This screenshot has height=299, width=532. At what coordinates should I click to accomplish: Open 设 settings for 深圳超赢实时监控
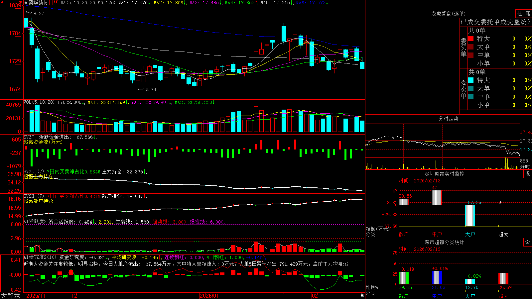[527, 174]
